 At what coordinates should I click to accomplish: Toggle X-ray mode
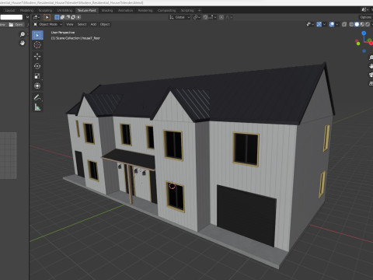click(344, 24)
